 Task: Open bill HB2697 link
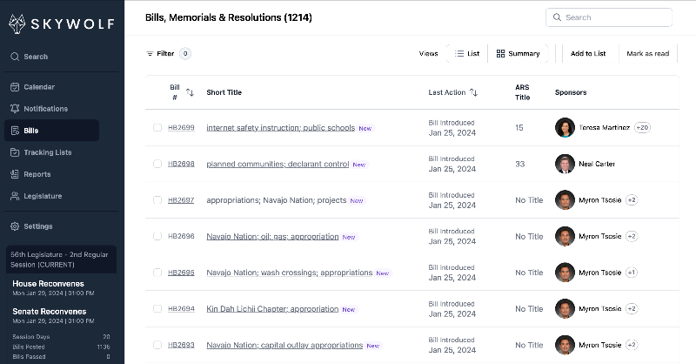181,200
